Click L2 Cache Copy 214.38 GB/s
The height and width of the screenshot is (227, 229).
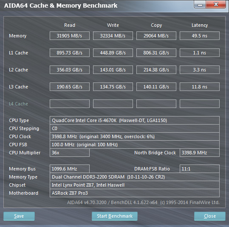tap(156, 70)
